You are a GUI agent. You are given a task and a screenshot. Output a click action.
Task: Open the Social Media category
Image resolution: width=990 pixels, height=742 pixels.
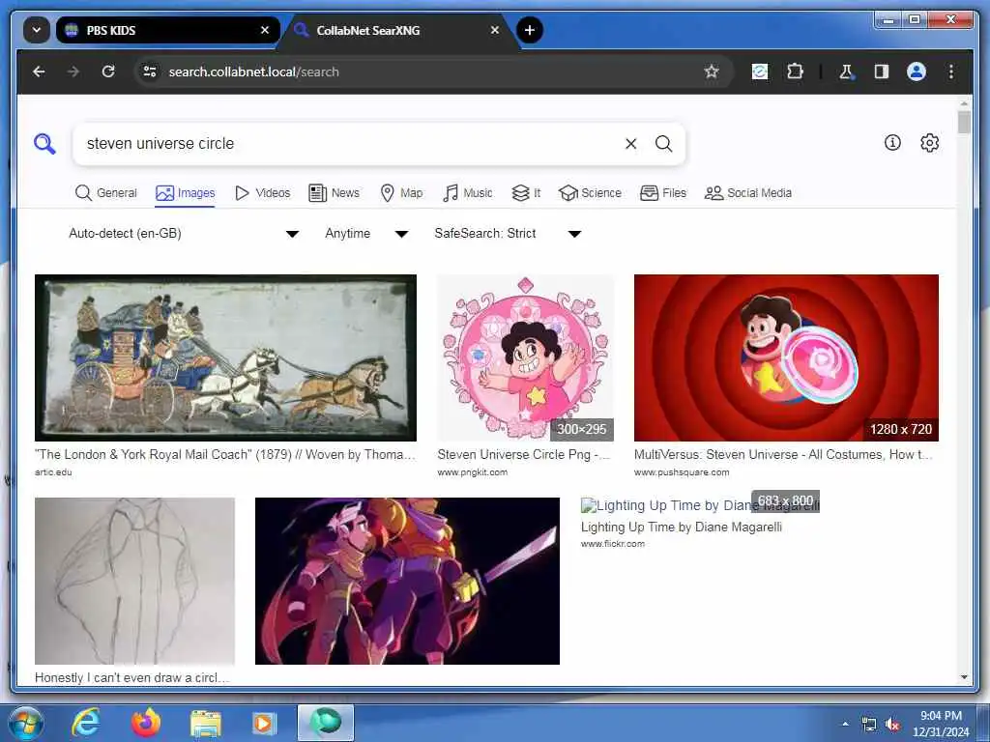748,193
